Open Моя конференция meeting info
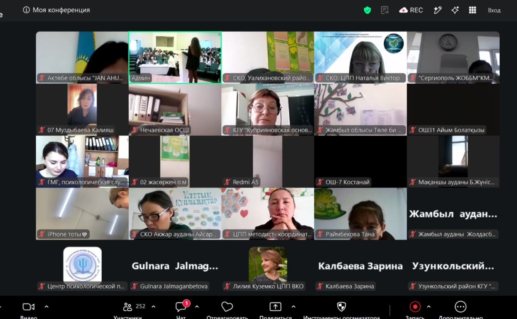 (x=56, y=10)
